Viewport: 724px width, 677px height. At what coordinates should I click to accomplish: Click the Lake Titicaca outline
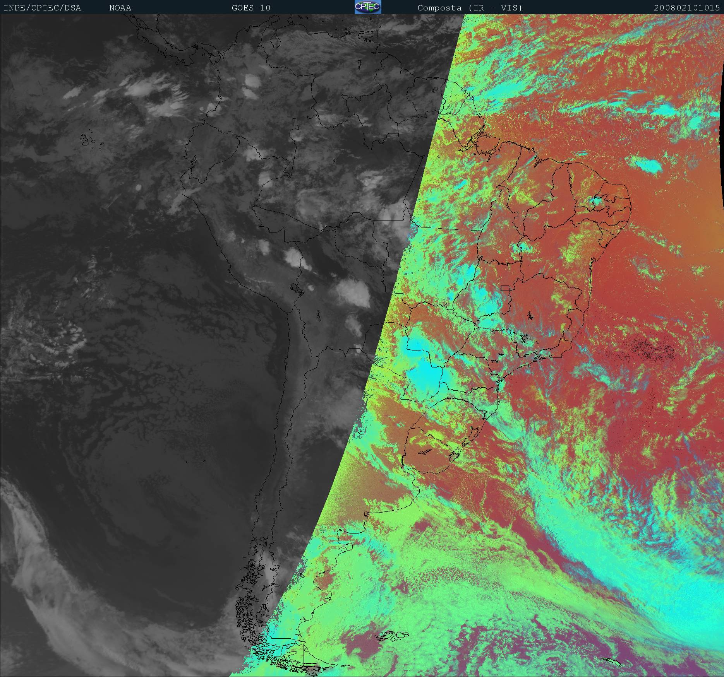(x=296, y=288)
